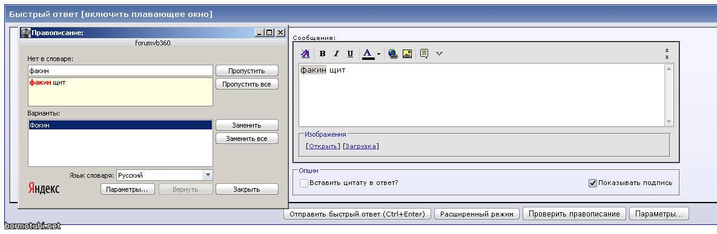Click the insert link globe icon
The height and width of the screenshot is (234, 717).
pyautogui.click(x=393, y=54)
